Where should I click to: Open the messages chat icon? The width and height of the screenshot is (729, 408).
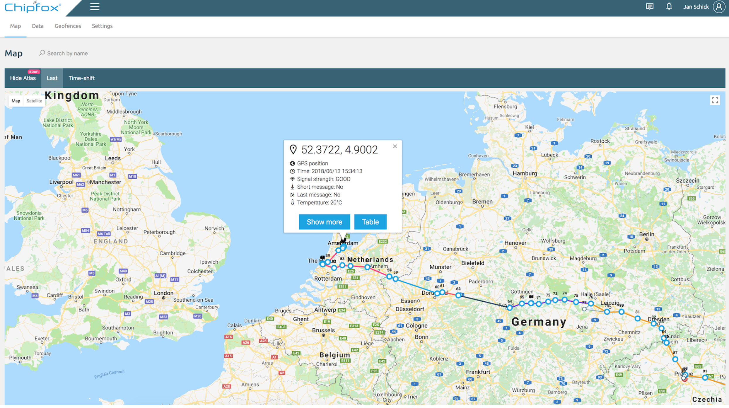(x=649, y=6)
